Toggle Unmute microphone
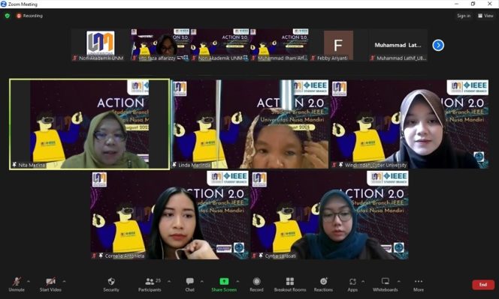Viewport: 499px width, 299px height. tap(17, 285)
